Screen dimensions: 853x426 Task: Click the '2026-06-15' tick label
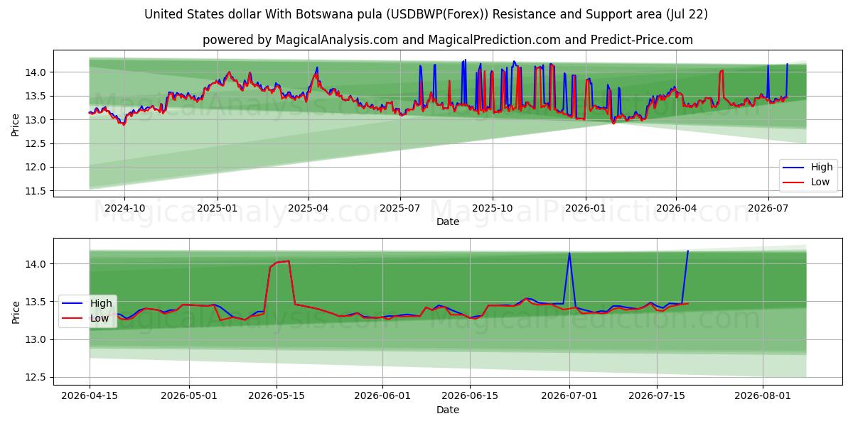[x=469, y=396]
